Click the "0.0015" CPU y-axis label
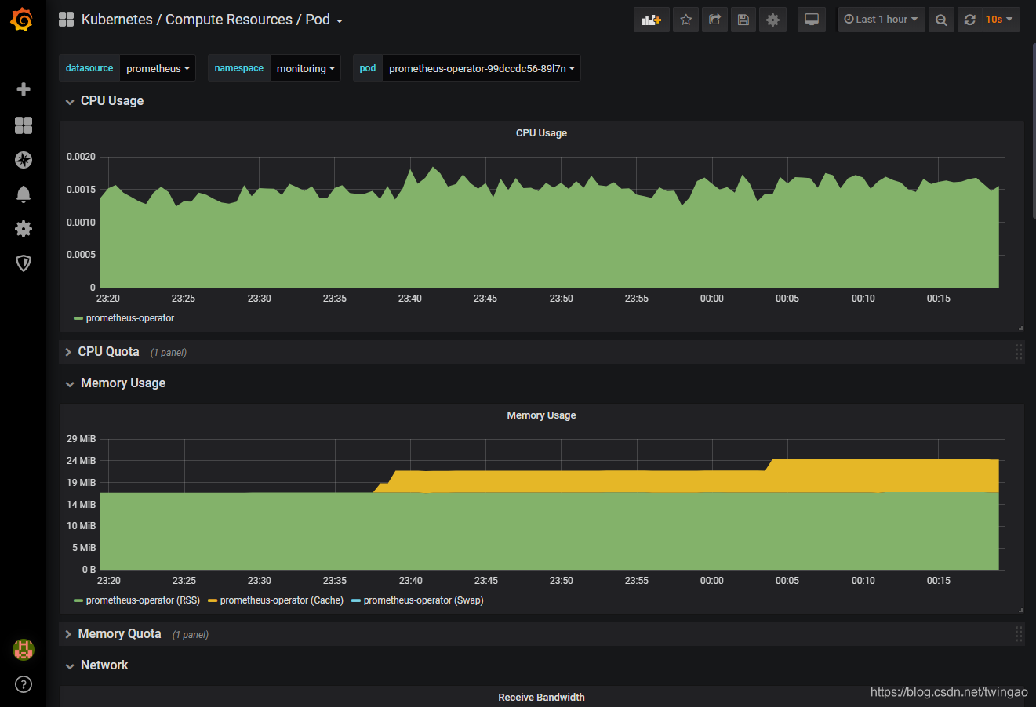1036x707 pixels. point(81,190)
